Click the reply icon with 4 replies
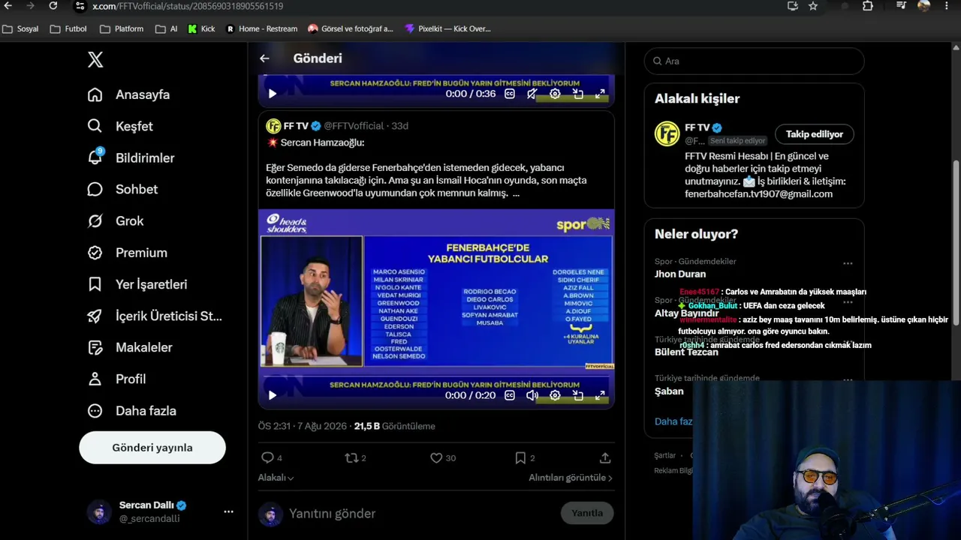The image size is (961, 540). 267,457
